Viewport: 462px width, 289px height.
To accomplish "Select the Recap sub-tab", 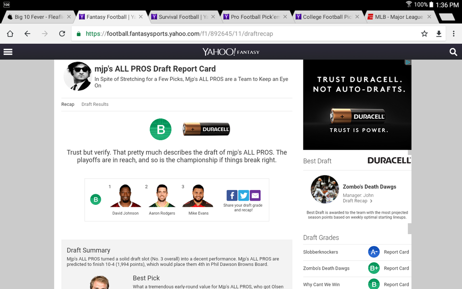I will coord(68,104).
